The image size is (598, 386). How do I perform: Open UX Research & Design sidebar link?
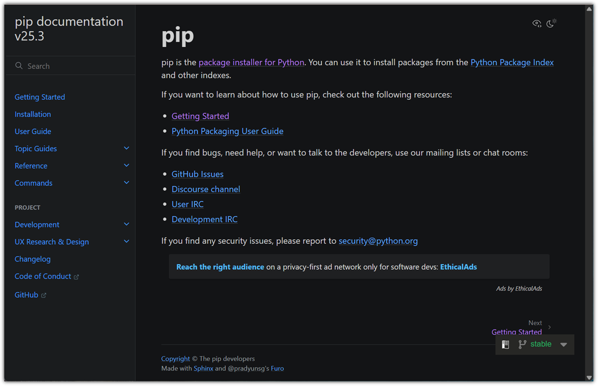pyautogui.click(x=51, y=242)
